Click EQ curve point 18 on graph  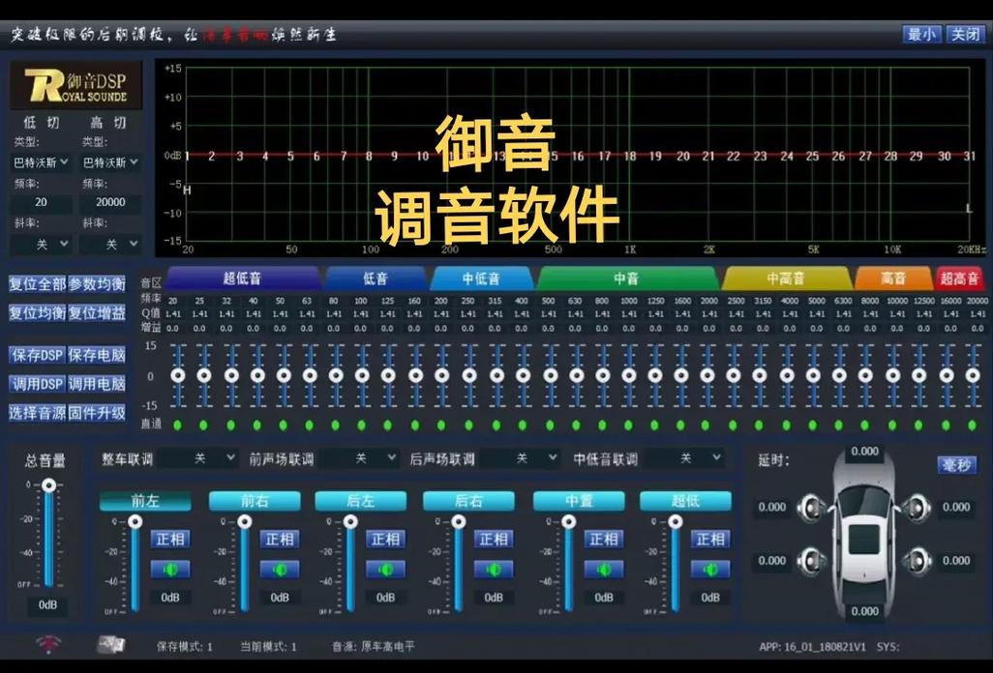(x=629, y=156)
